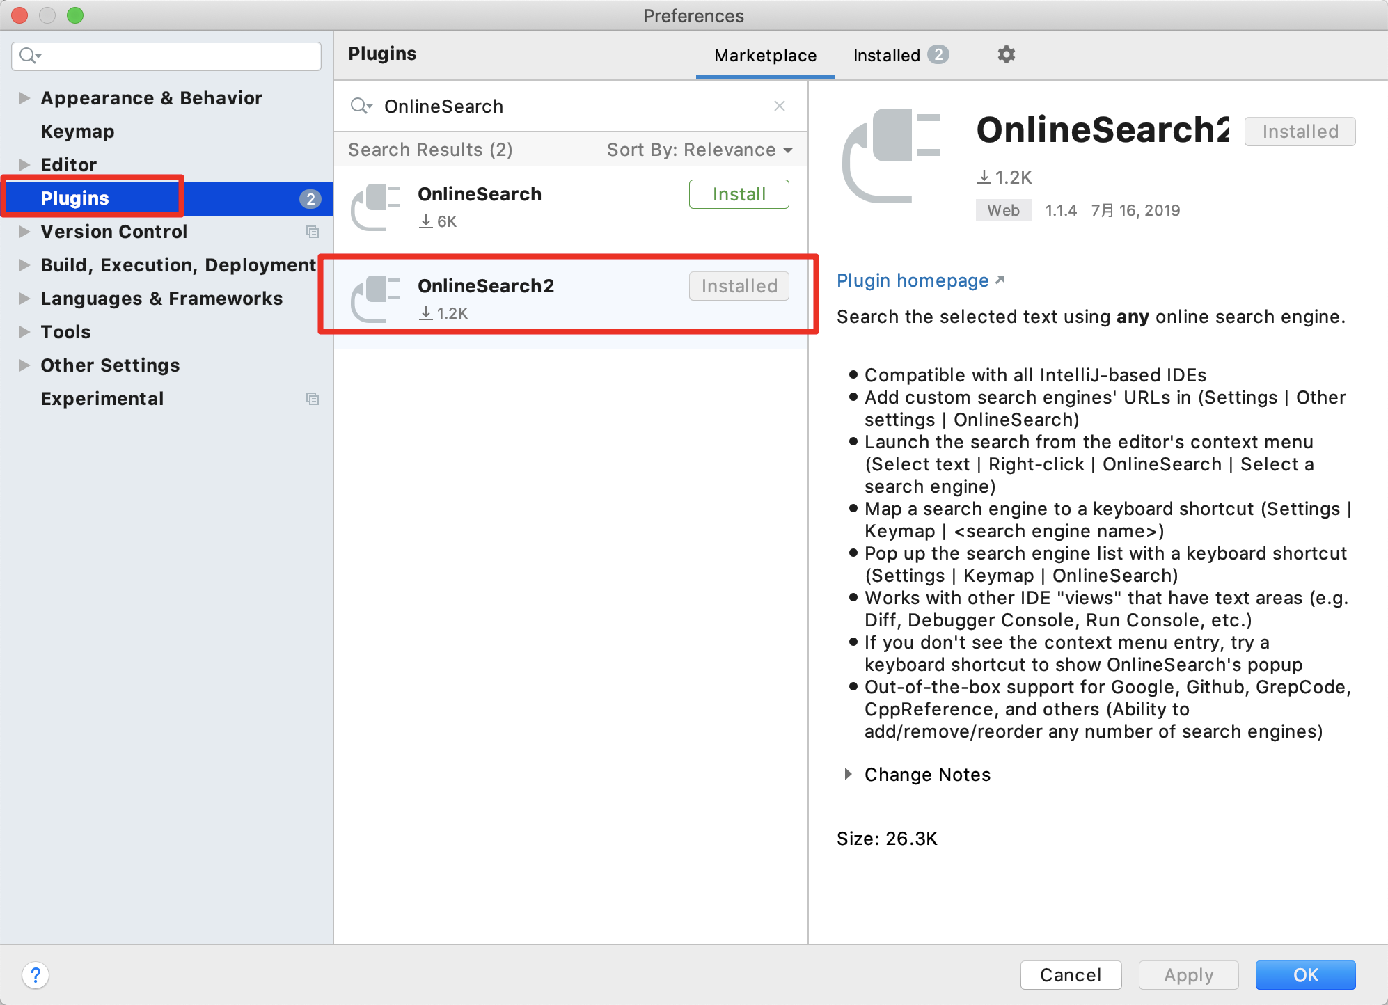The image size is (1388, 1005).
Task: Clear the OnlineSearch plugin search field
Action: (x=779, y=106)
